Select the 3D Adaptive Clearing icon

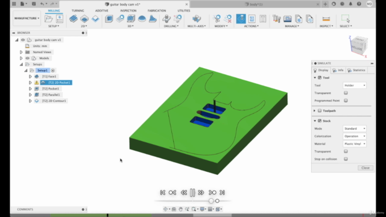tap(109, 19)
